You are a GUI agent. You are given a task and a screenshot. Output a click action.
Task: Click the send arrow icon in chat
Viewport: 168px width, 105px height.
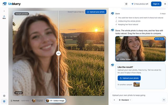(164, 100)
